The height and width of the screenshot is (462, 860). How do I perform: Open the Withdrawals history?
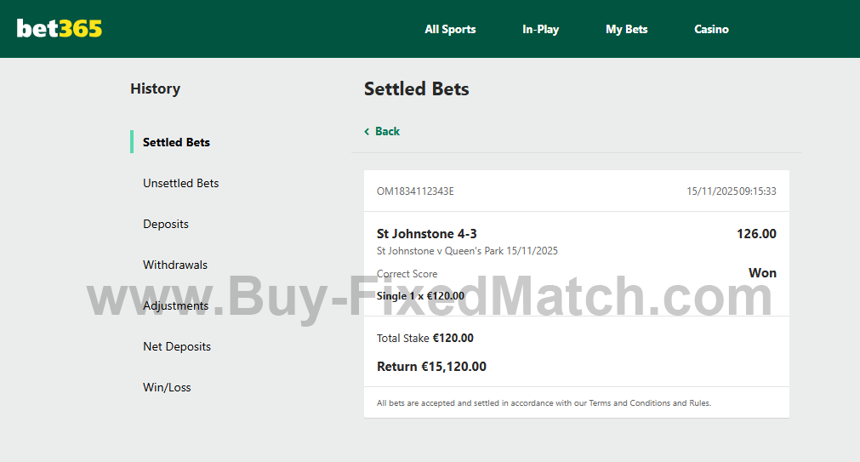click(175, 265)
